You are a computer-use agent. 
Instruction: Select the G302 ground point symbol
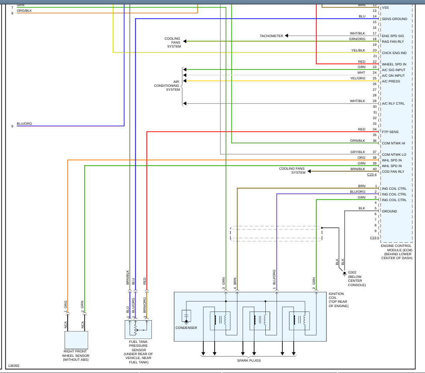click(344, 272)
